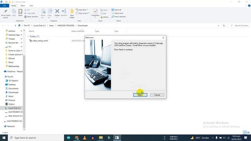Viewport: 251px width, 141px height.
Task: Click Copy path in ribbon
Action: coord(30,13)
